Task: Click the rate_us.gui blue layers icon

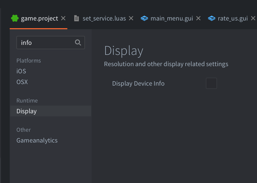Action: (x=211, y=18)
